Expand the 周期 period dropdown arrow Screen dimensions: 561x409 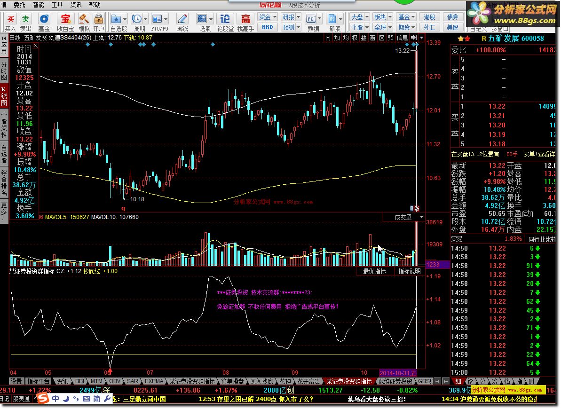(146, 19)
